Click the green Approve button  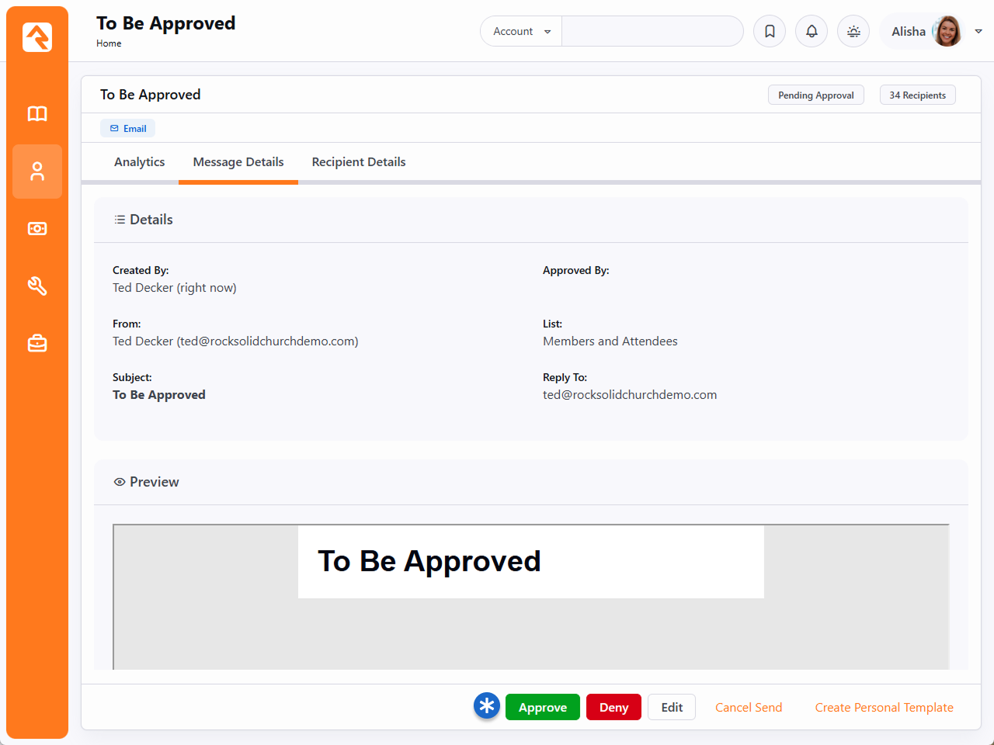point(542,707)
